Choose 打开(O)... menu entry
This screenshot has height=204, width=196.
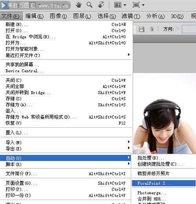pyautogui.click(x=66, y=30)
